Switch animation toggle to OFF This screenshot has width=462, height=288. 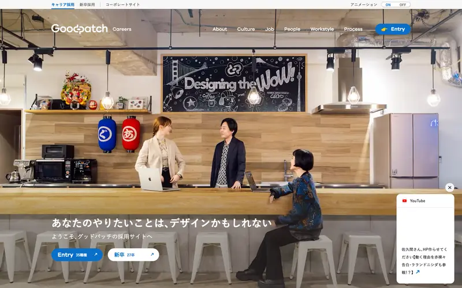click(403, 5)
